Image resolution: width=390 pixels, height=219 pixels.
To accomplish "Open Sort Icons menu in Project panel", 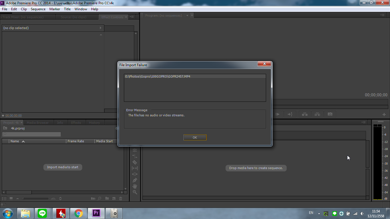I will (x=60, y=198).
